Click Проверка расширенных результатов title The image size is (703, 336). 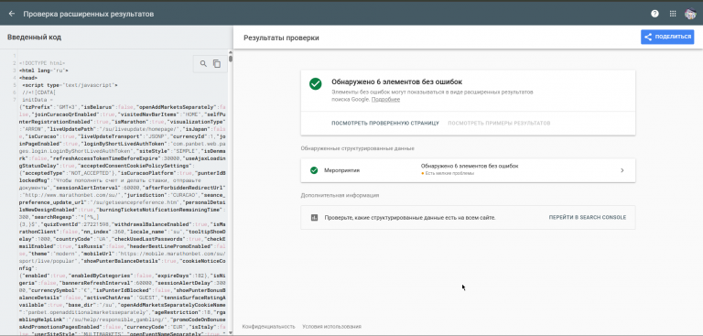[x=88, y=14]
